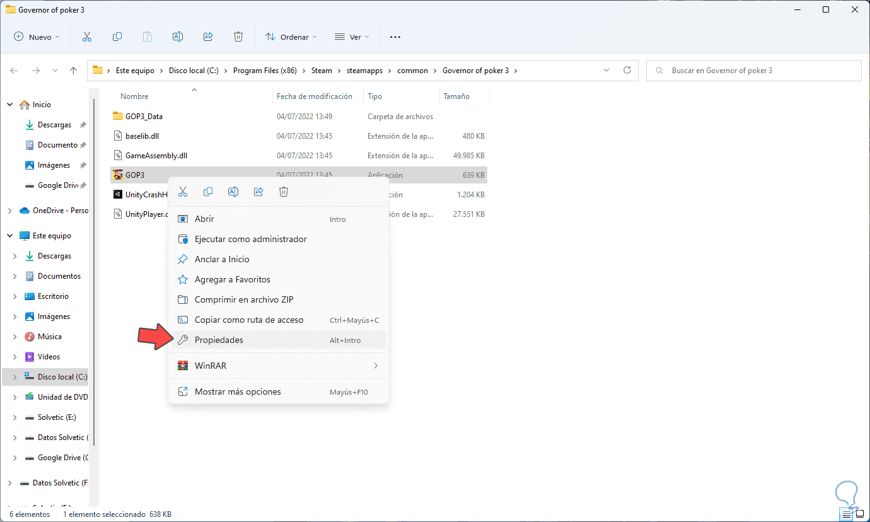Click the Steam breadcrumb in address bar
This screenshot has height=522, width=870.
click(x=322, y=71)
